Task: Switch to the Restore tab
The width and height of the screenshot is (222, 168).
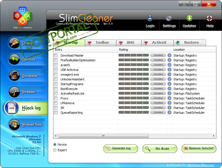Action: [190, 43]
